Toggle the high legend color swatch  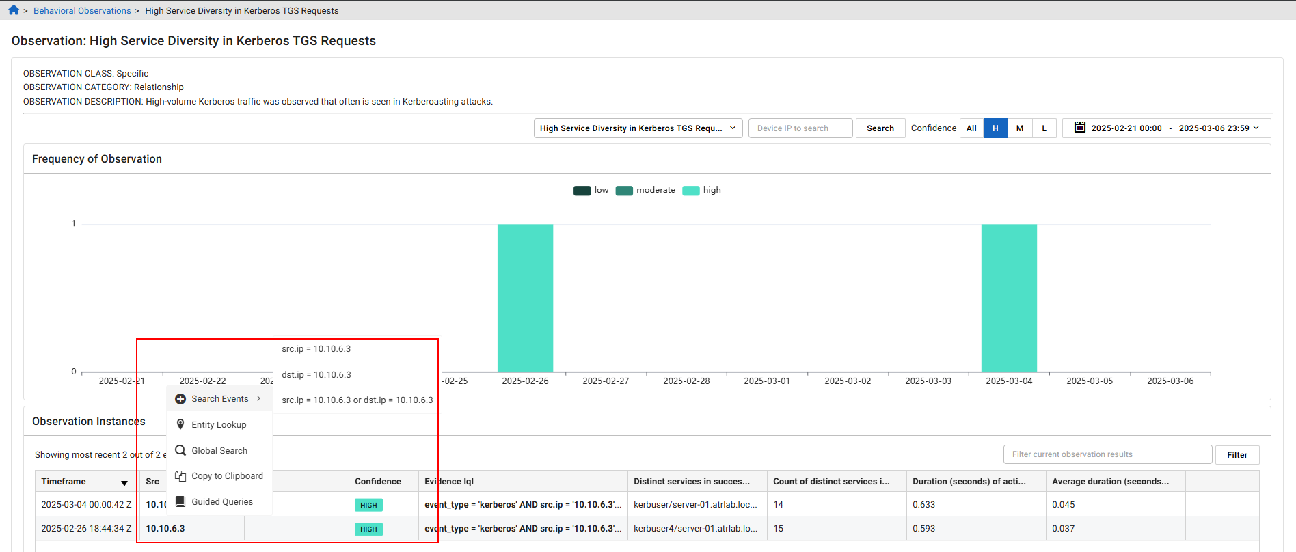click(691, 191)
